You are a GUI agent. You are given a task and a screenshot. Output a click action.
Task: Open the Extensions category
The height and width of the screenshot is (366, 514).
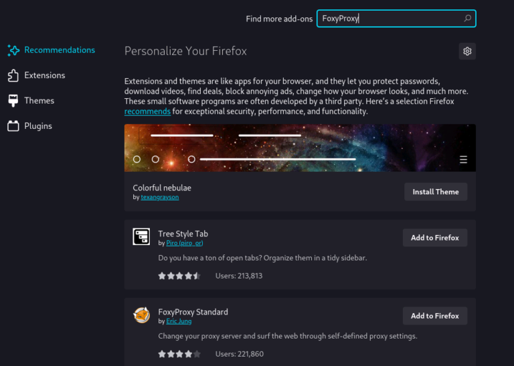click(x=45, y=75)
